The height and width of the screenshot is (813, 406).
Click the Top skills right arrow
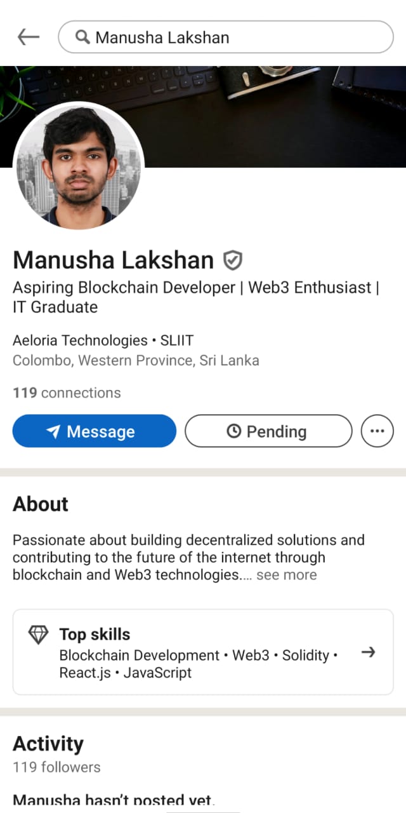pyautogui.click(x=368, y=652)
